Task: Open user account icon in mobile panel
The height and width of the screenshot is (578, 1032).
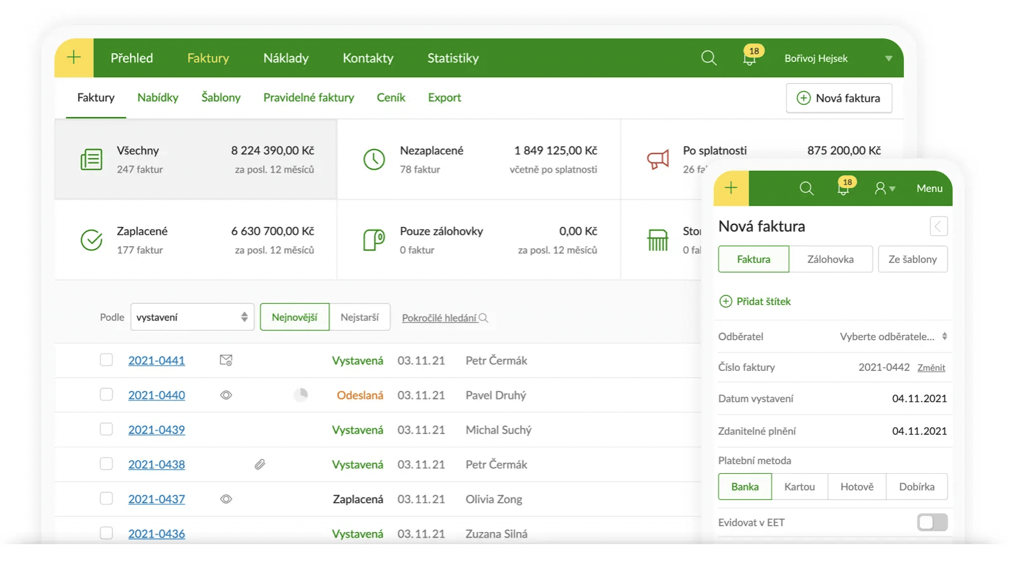Action: pyautogui.click(x=881, y=188)
